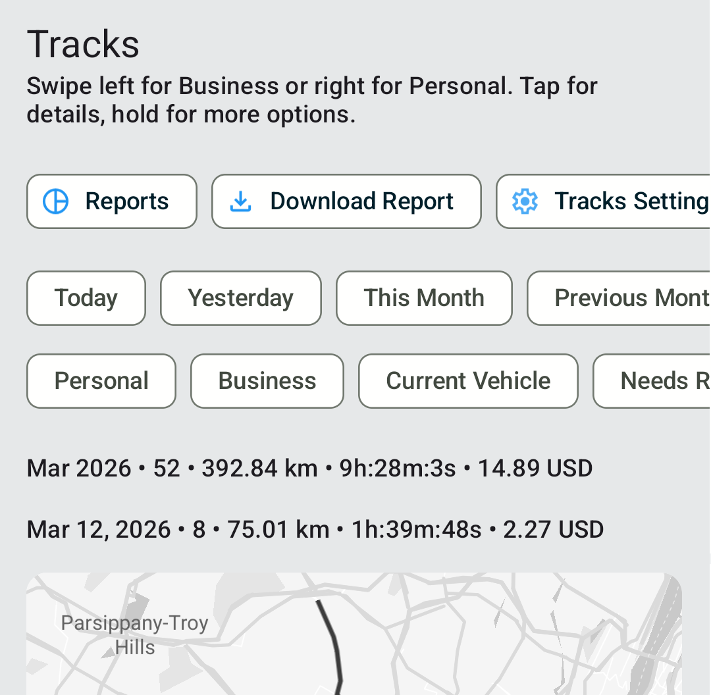Open Reports from the top button row
The height and width of the screenshot is (695, 711).
(x=111, y=201)
